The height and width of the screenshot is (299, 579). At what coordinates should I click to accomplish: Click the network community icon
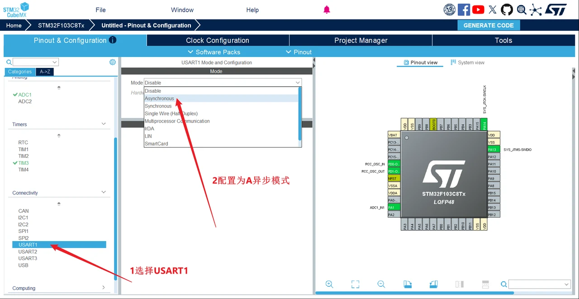536,9
